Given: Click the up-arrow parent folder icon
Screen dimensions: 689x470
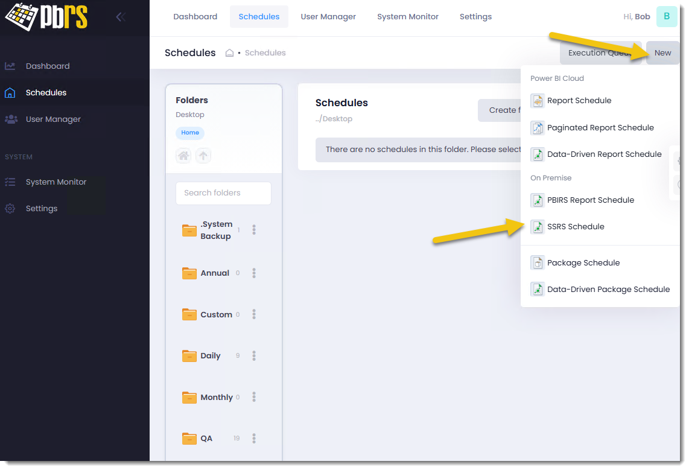Looking at the screenshot, I should point(203,156).
